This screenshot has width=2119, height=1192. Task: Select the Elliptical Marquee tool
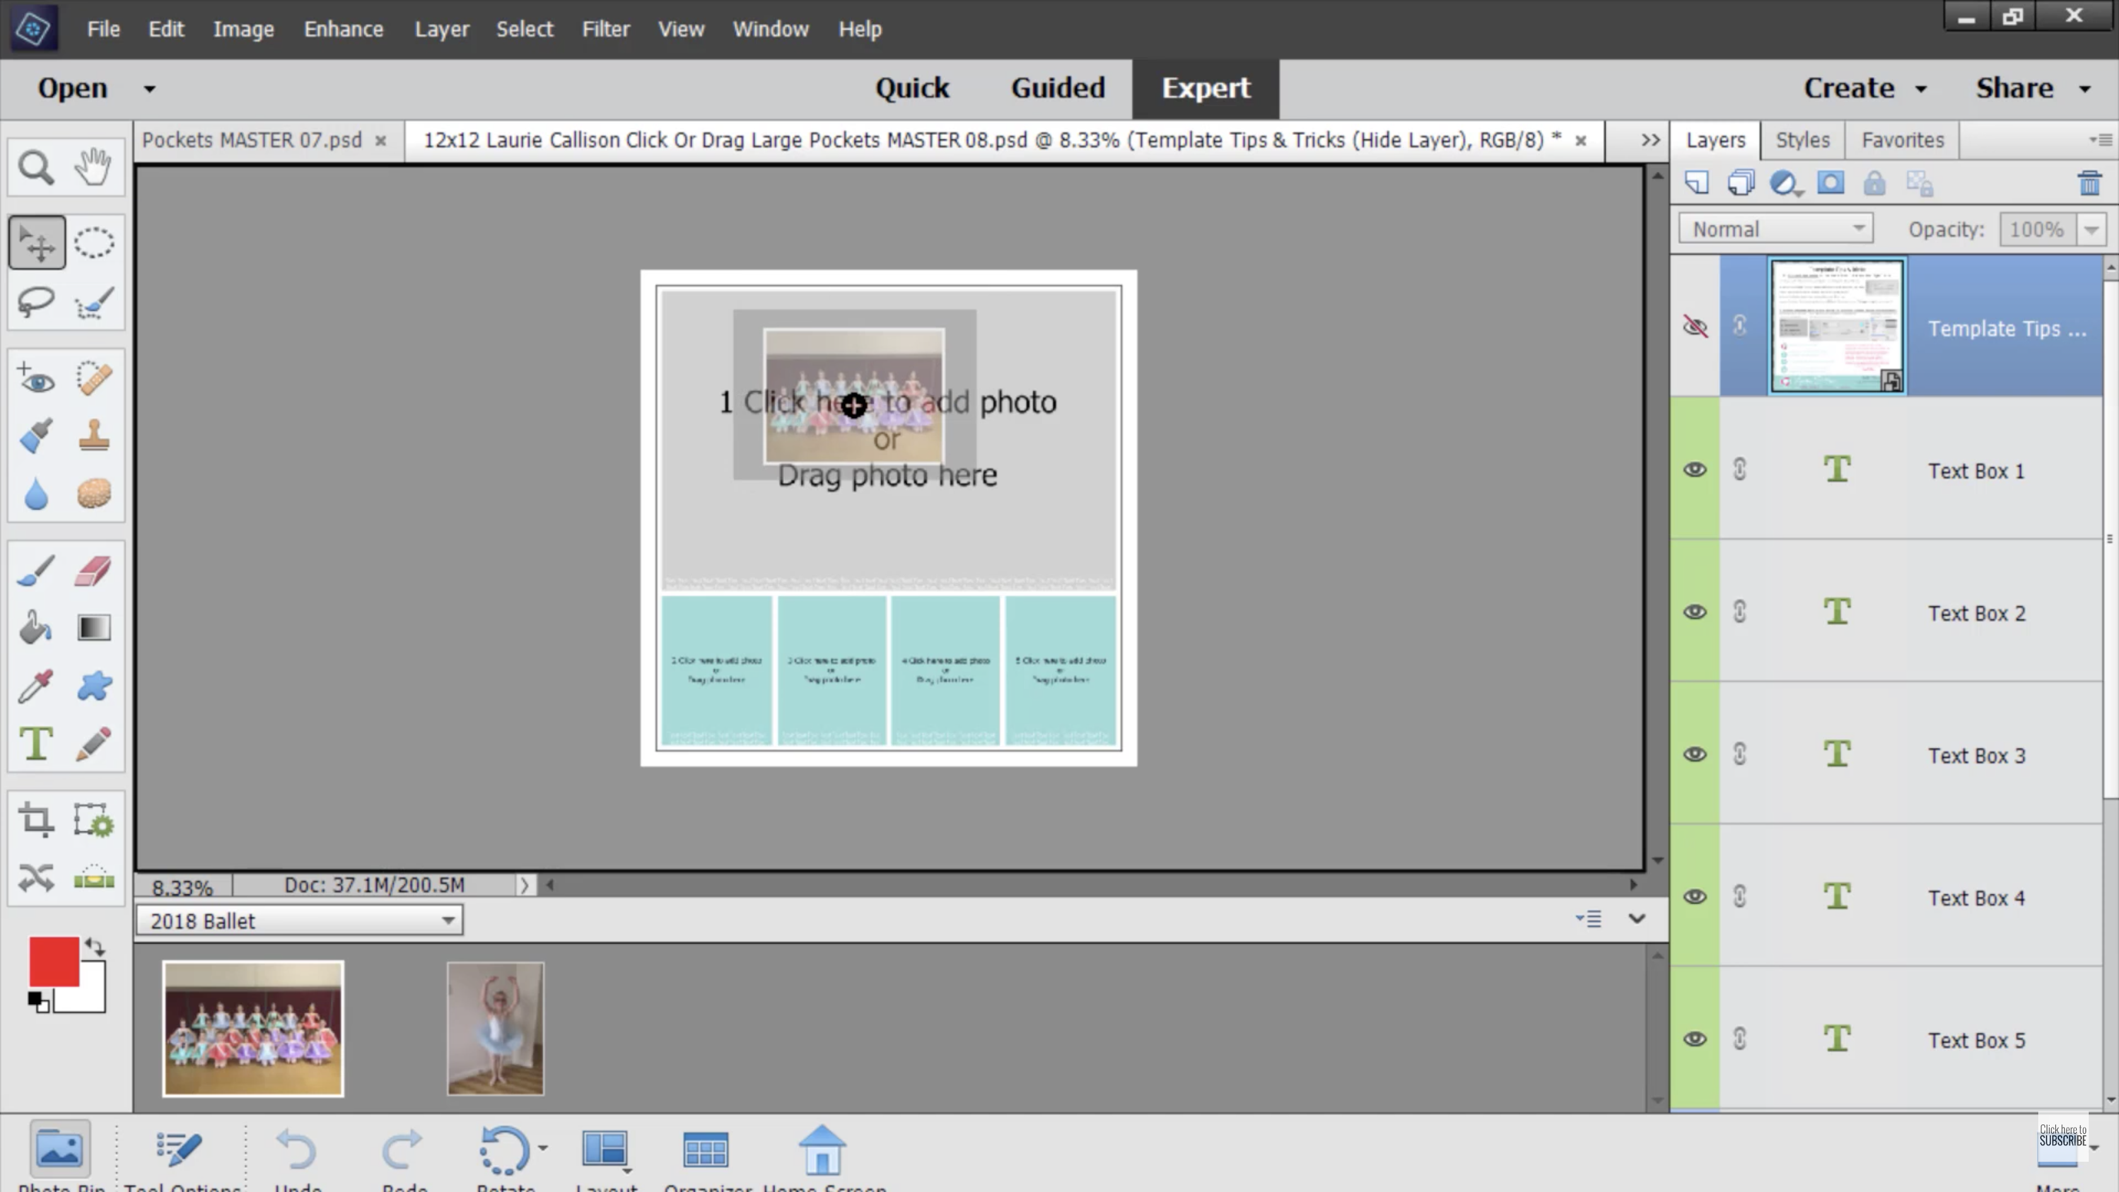[x=94, y=243]
